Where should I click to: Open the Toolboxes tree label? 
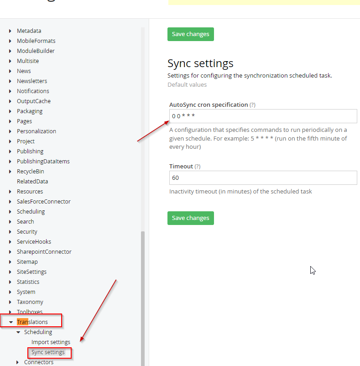(x=30, y=312)
